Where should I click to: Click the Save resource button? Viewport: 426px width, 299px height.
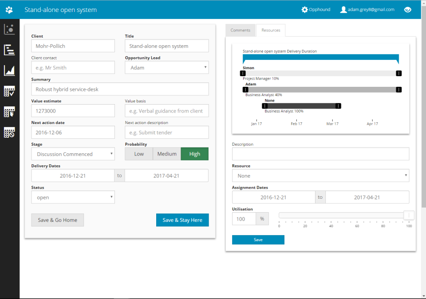coord(258,240)
